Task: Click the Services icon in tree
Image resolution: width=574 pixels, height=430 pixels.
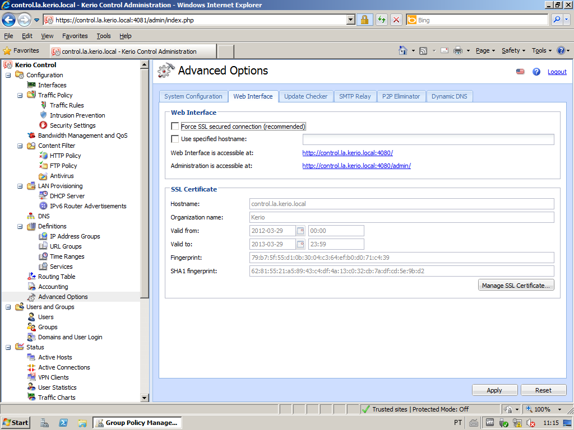Action: (43, 267)
